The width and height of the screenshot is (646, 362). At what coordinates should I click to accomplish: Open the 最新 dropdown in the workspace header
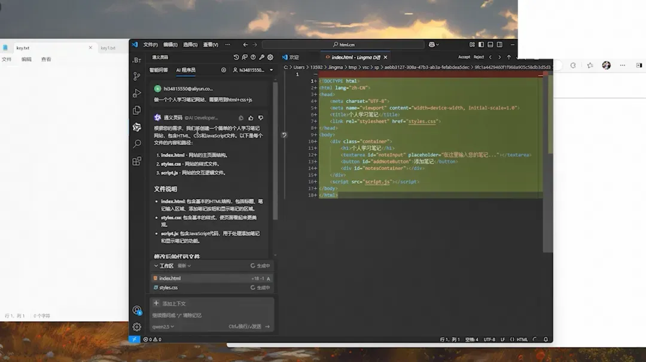click(184, 266)
